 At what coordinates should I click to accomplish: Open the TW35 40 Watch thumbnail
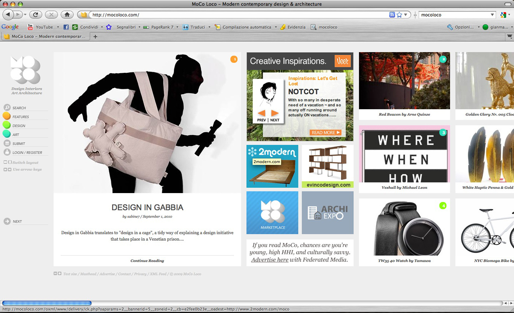tap(404, 227)
